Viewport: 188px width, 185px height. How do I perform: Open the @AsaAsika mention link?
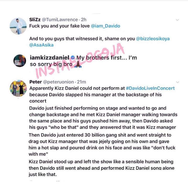pyautogui.click(x=41, y=45)
